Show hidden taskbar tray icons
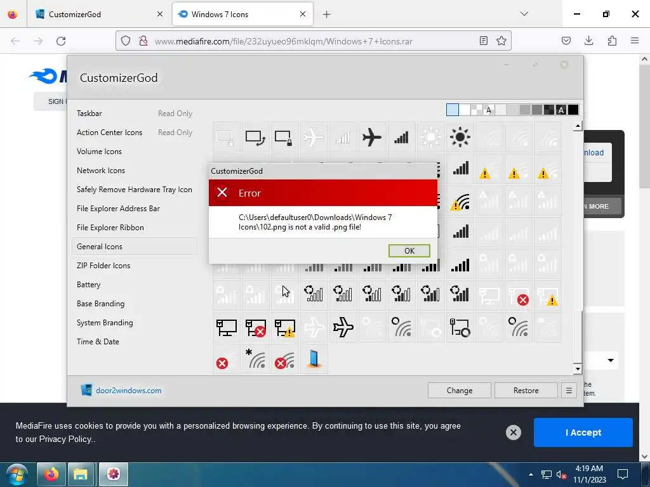Screen dimensions: 650x487 [x=531, y=474]
